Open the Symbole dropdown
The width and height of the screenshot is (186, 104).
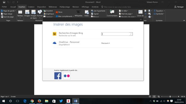click(x=159, y=14)
